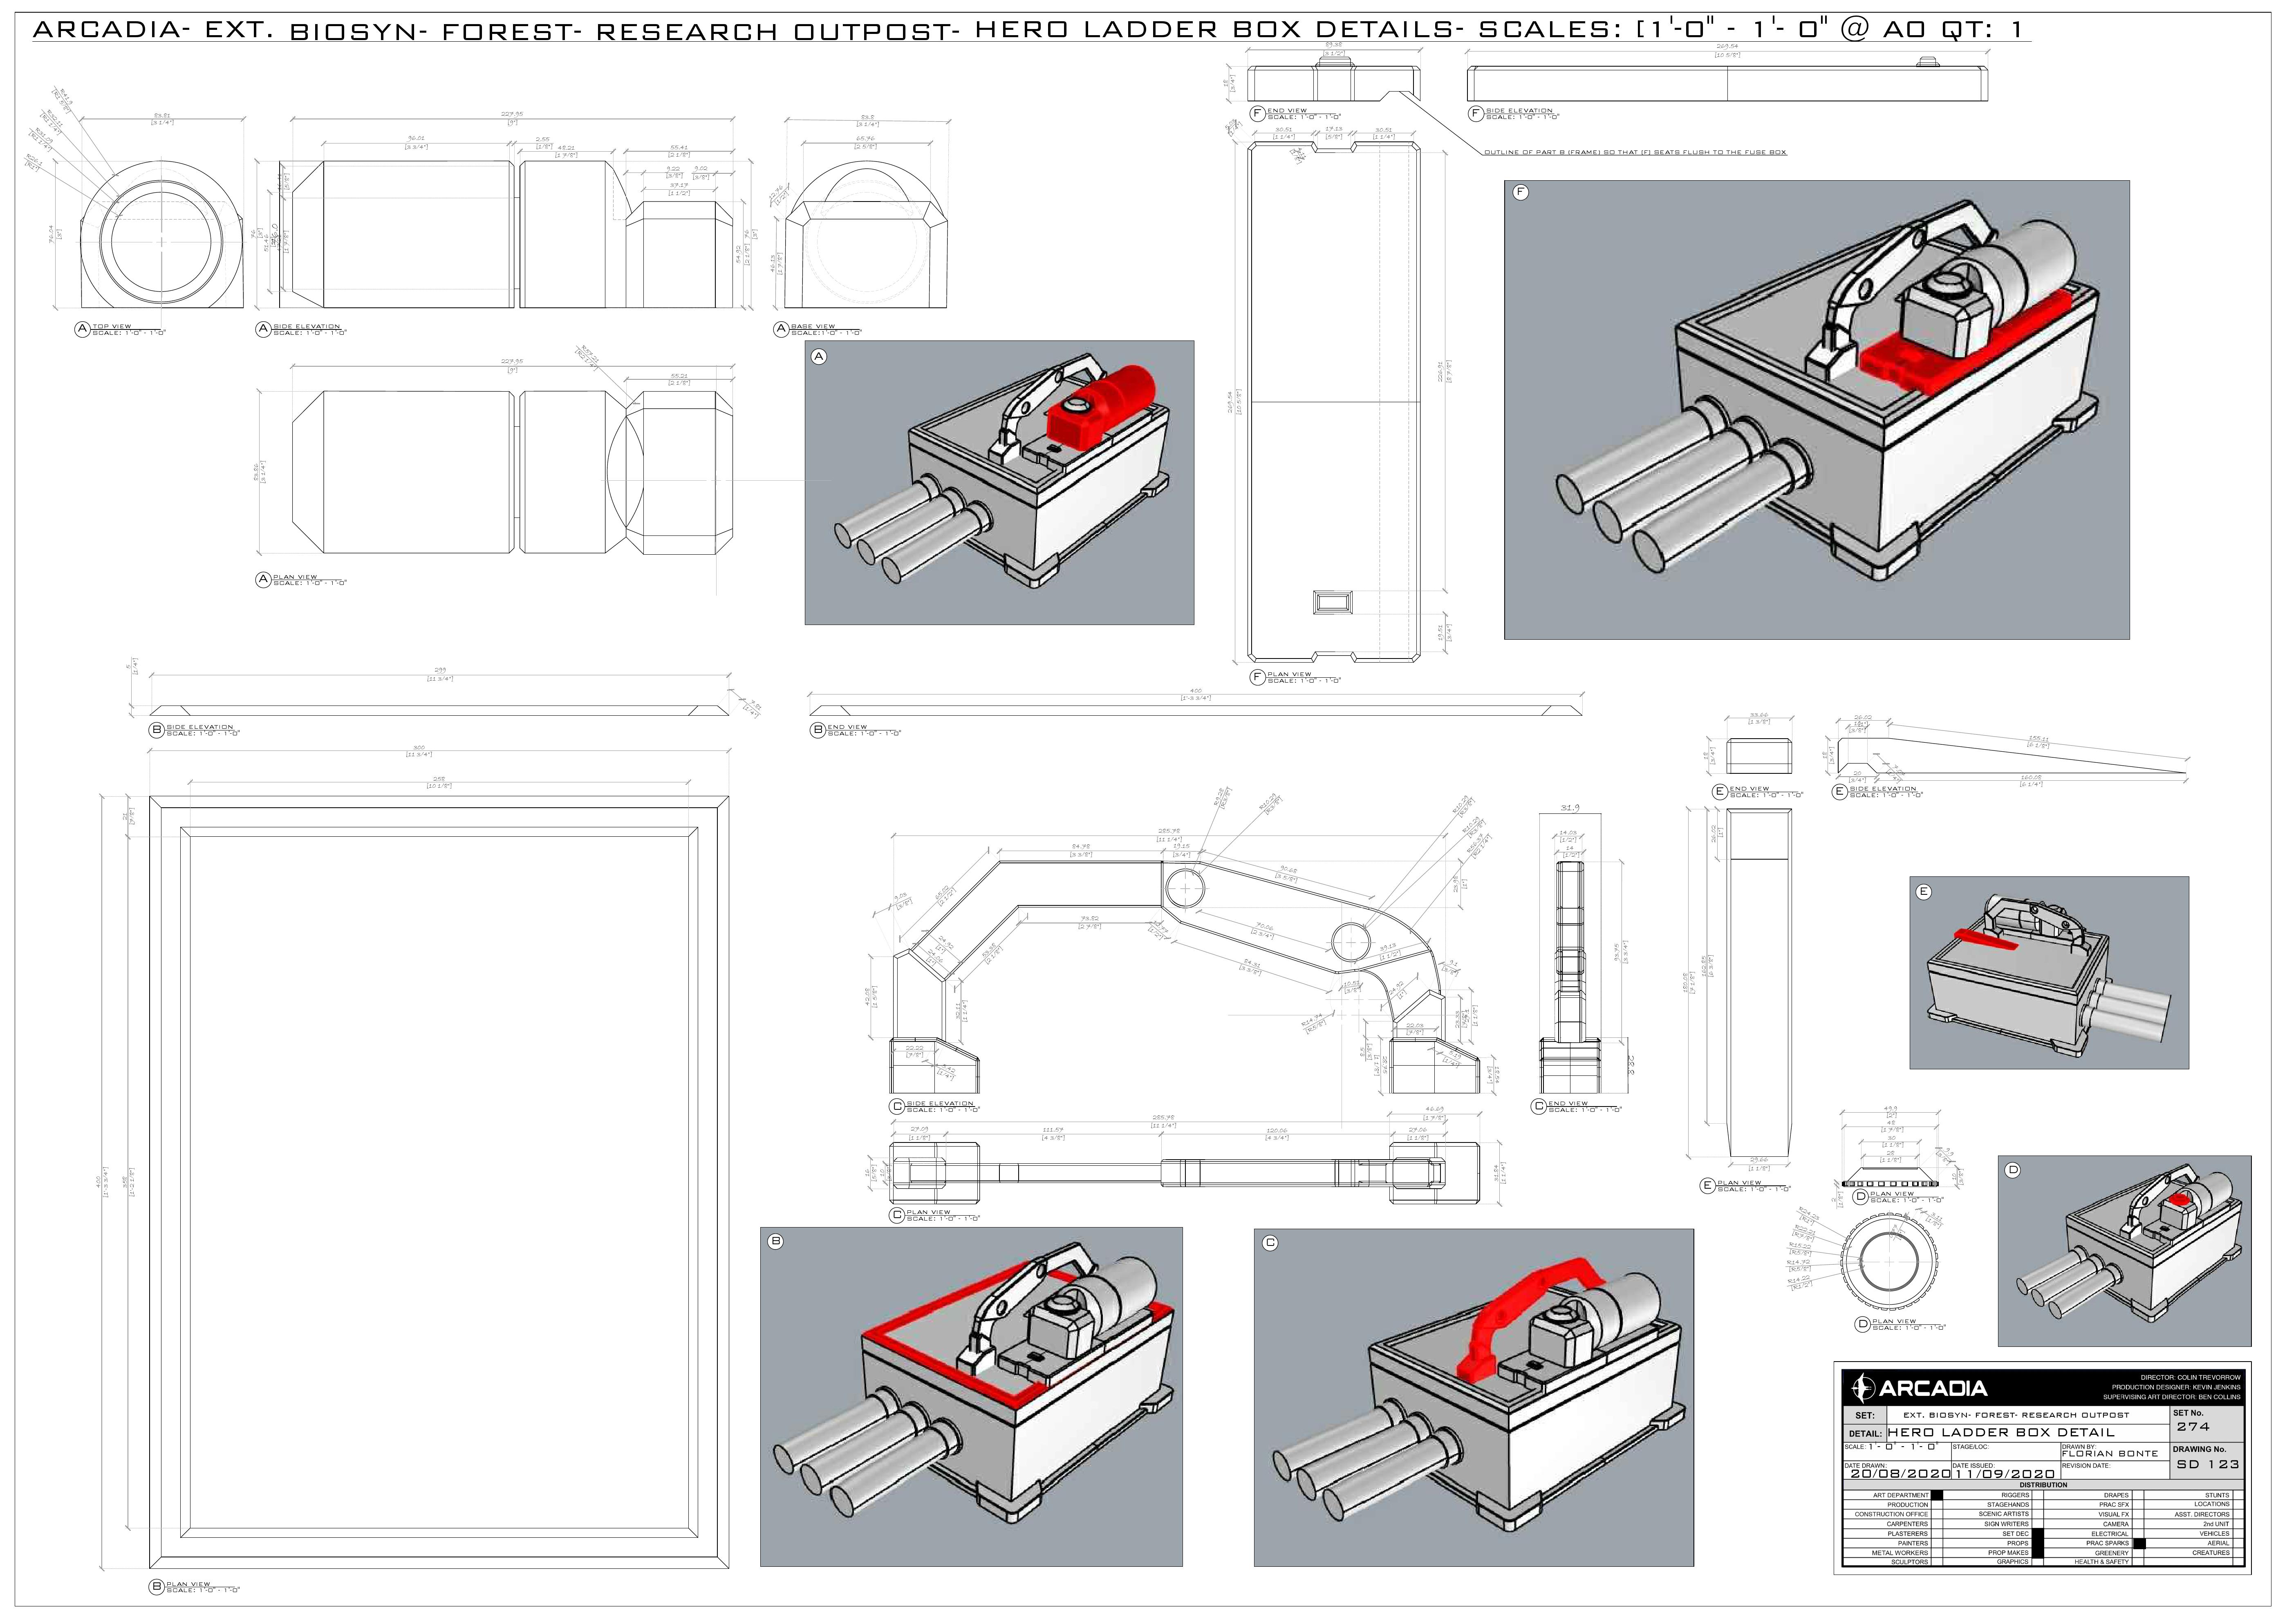This screenshot has width=2296, height=1624.
Task: Click circled B marker beside B End View
Action: [817, 730]
